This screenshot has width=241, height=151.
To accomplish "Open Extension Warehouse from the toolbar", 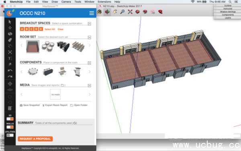I will click(160, 12).
